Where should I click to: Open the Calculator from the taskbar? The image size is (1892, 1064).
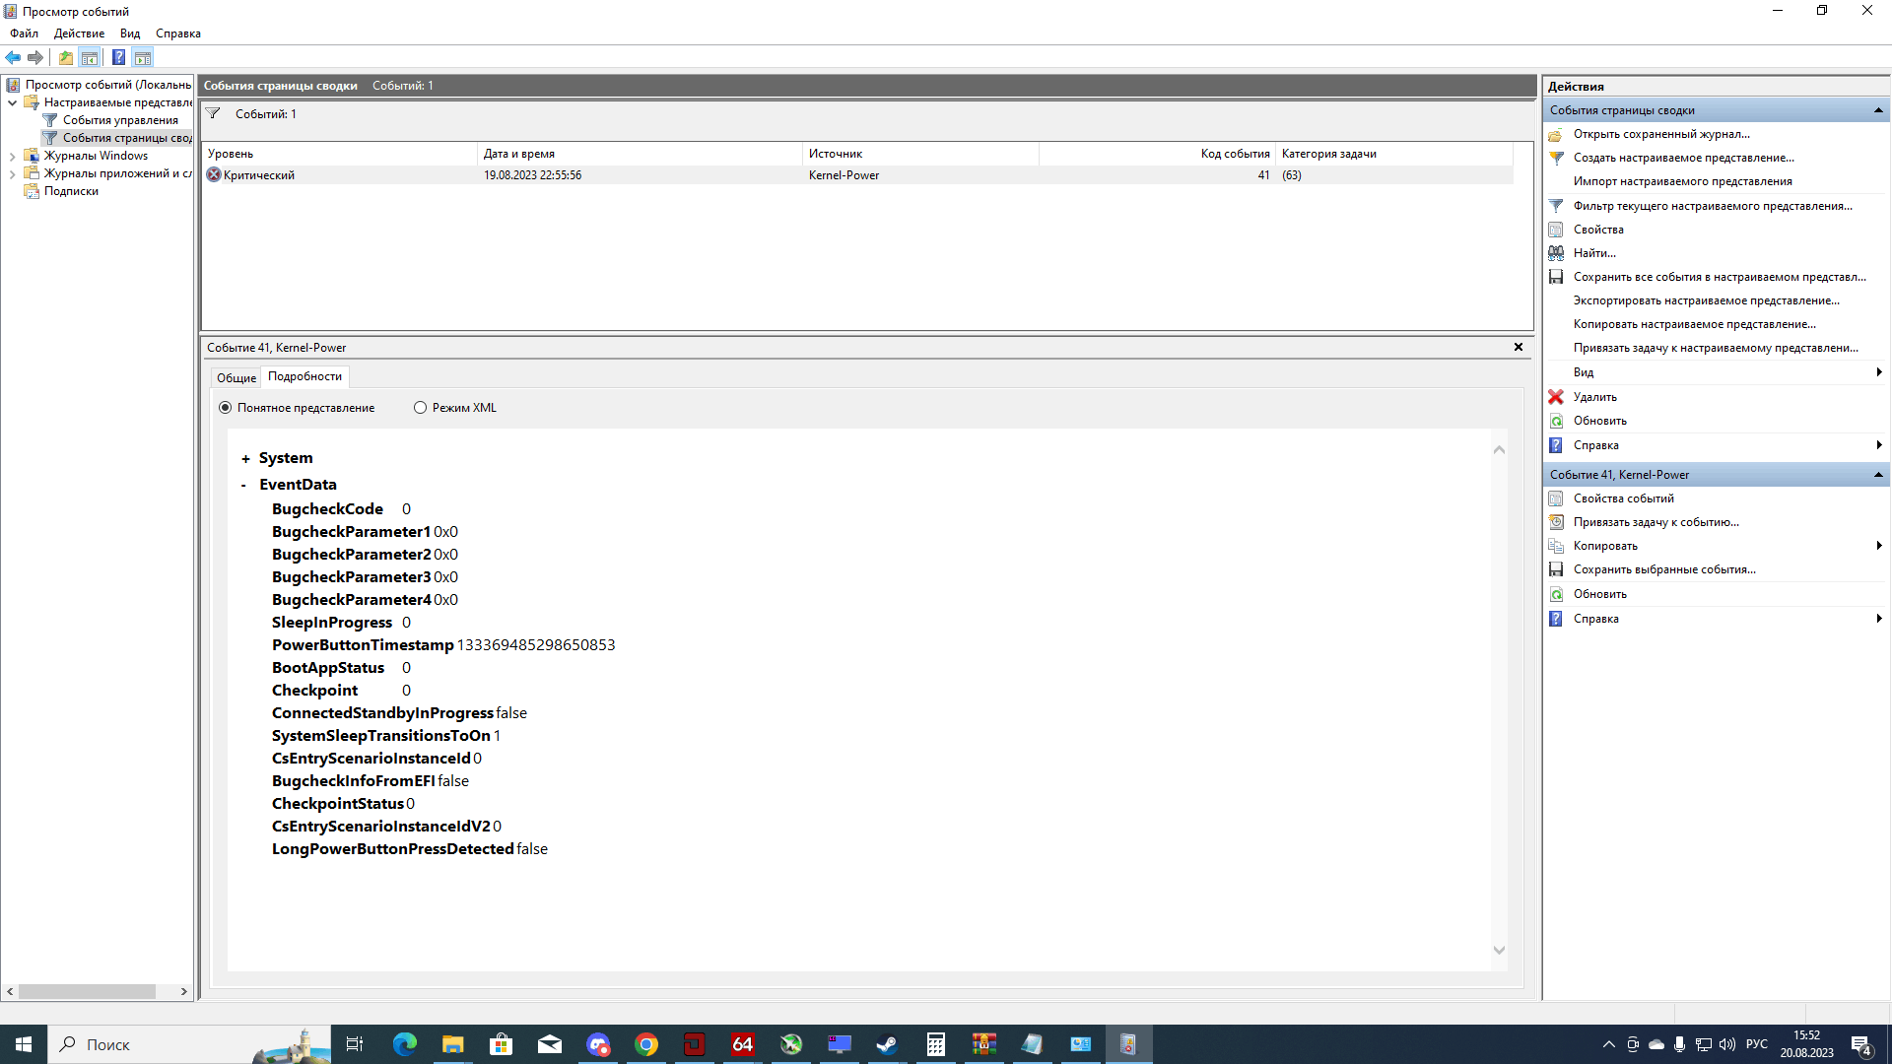[x=936, y=1044]
